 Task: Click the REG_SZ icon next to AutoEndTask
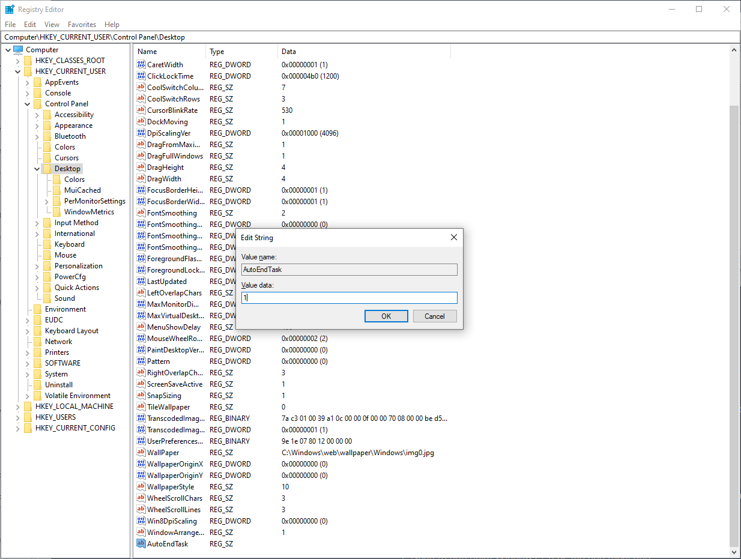141,543
